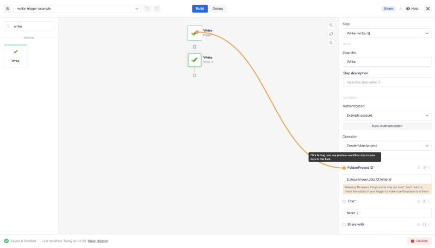Expand the Step selector dropdown
Viewport: 435px width, 248px height.
[x=387, y=34]
